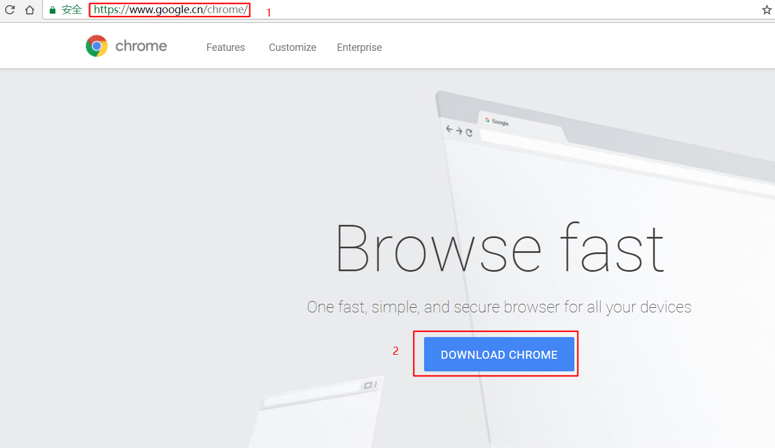Click the Chrome logo in the header
This screenshot has height=448, width=775.
[97, 46]
